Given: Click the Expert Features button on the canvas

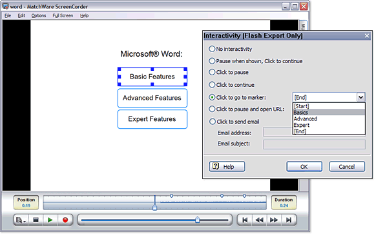Looking at the screenshot, I should tap(152, 119).
